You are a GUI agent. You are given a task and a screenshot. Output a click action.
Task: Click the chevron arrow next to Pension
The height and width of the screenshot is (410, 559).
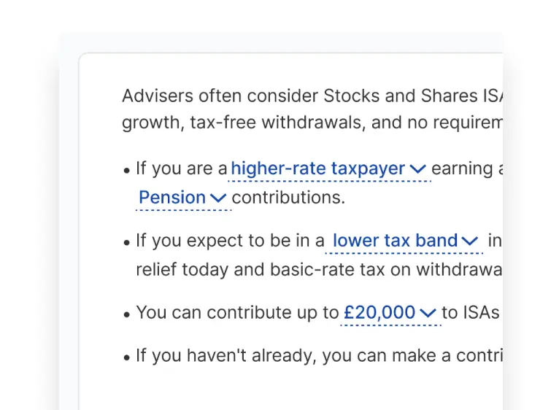[x=218, y=198]
